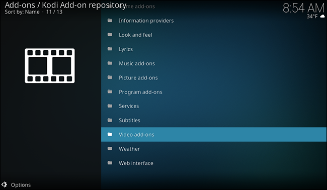Open the highlighted Video add-ons entry
The width and height of the screenshot is (327, 190).
tap(214, 135)
